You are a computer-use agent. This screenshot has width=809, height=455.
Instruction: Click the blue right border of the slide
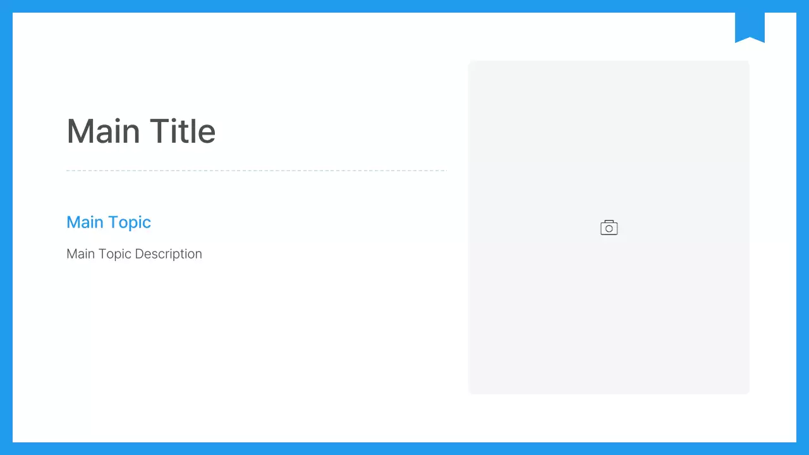803,227
